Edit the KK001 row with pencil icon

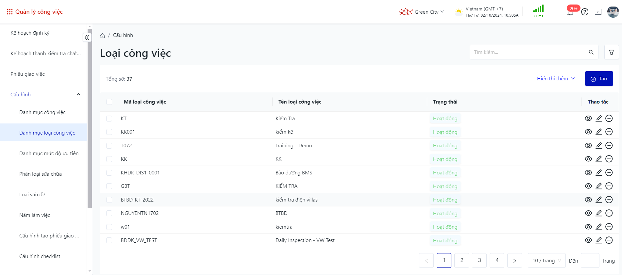[598, 132]
